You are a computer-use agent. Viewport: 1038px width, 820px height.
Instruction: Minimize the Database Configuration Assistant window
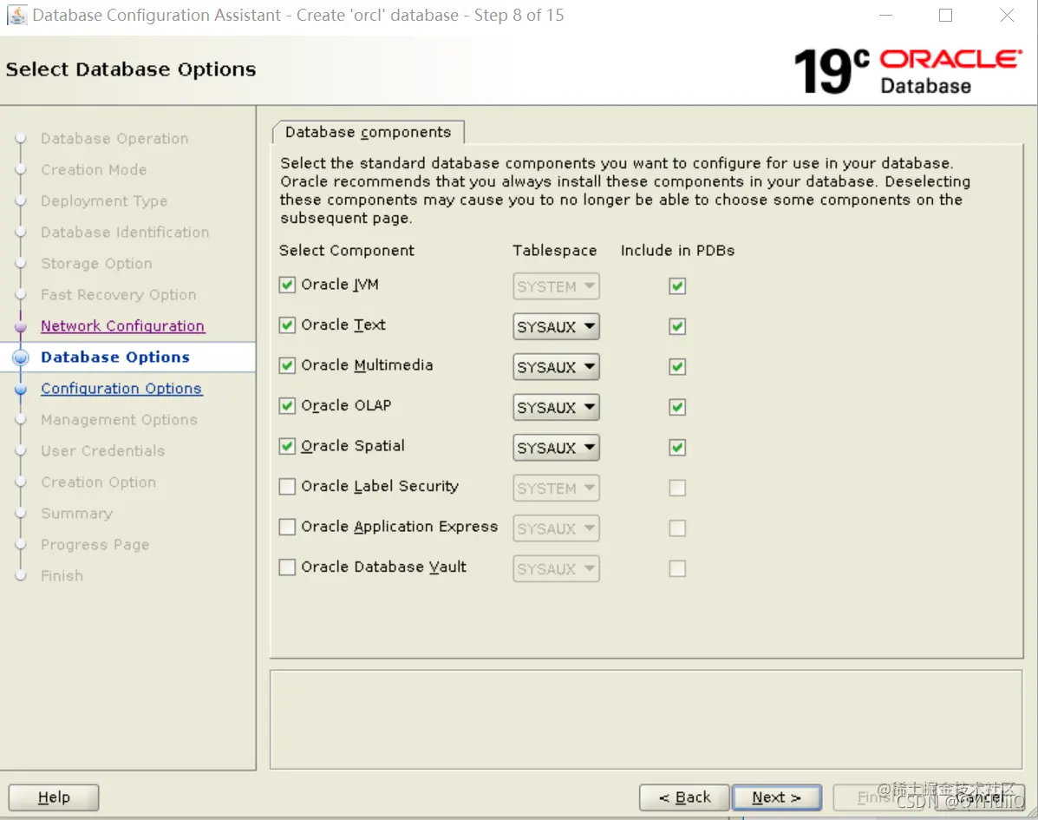(x=885, y=16)
